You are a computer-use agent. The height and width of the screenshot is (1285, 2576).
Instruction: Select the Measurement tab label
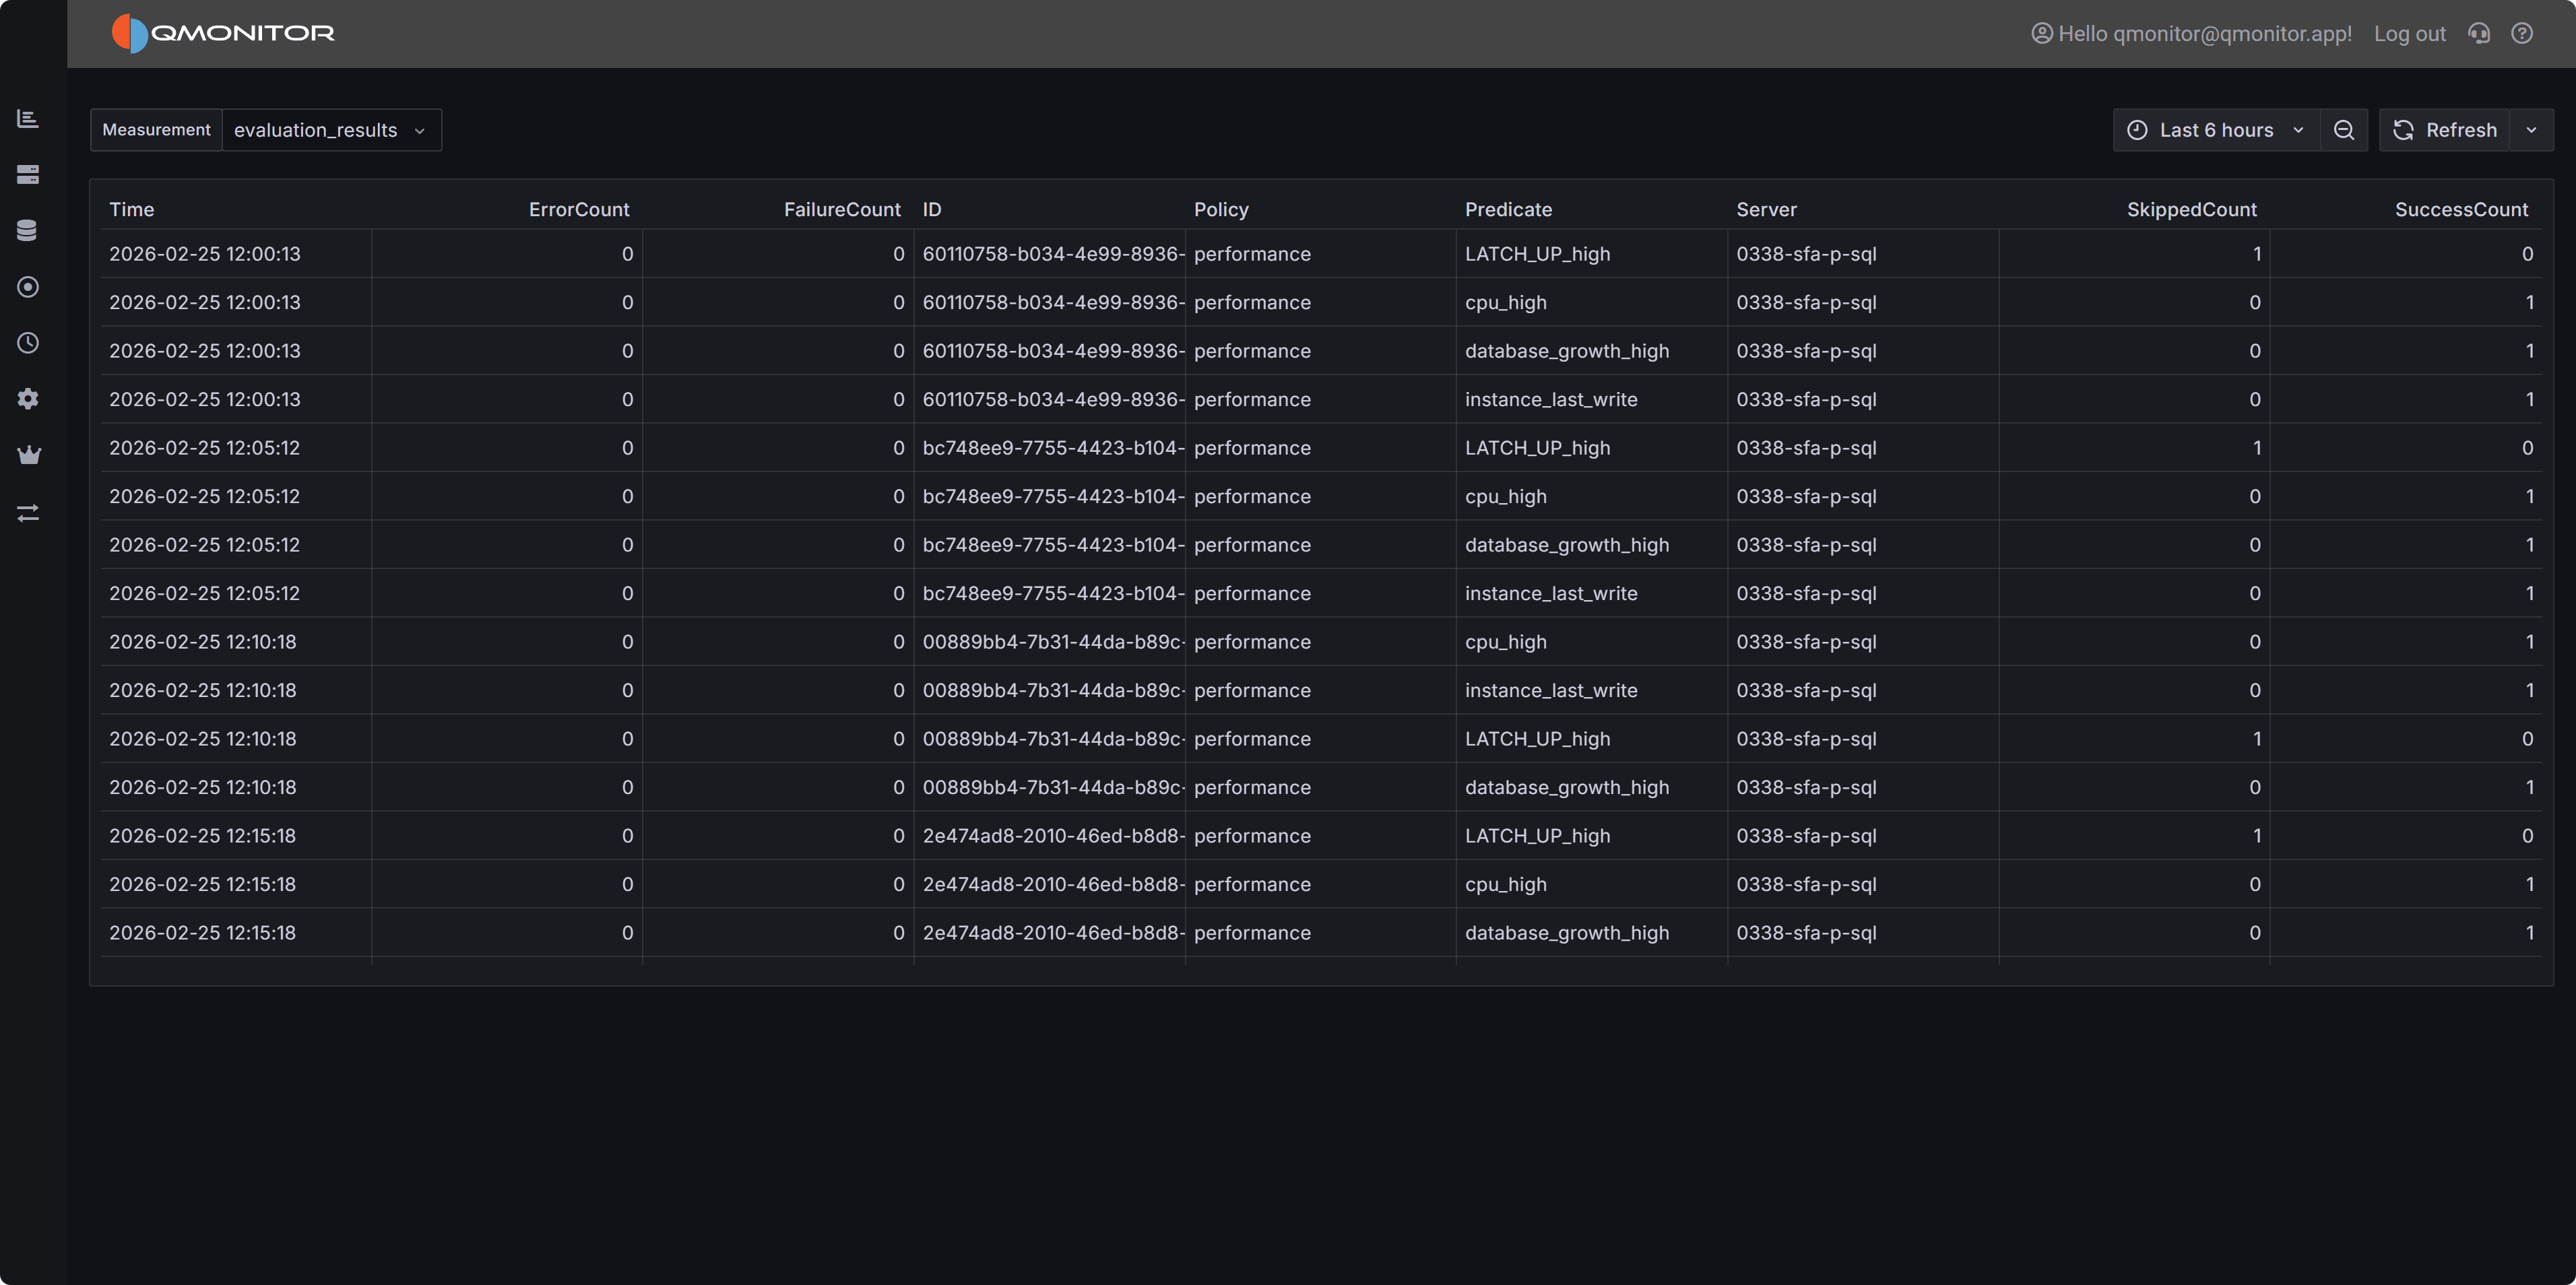(155, 129)
